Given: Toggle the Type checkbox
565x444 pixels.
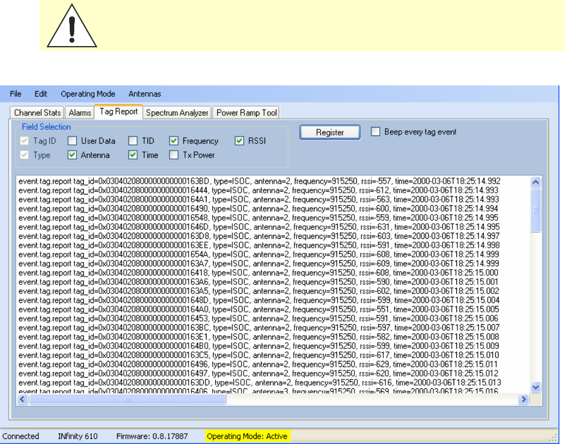Looking at the screenshot, I should (x=25, y=155).
